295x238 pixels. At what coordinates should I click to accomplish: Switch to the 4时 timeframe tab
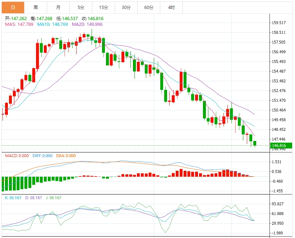pos(171,8)
